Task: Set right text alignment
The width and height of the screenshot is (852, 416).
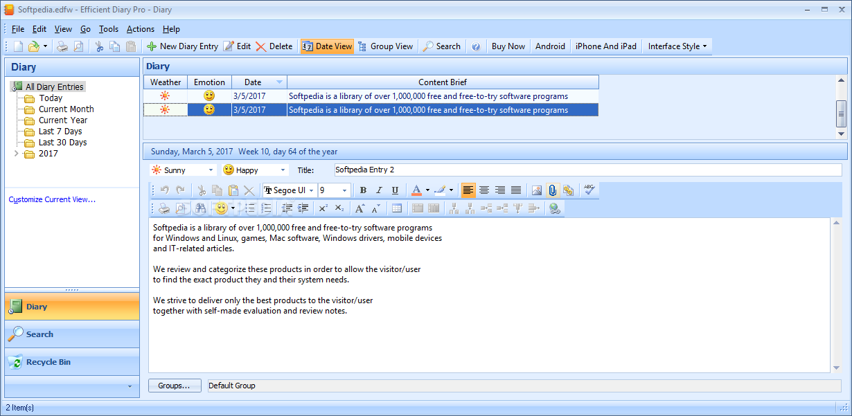Action: point(499,190)
